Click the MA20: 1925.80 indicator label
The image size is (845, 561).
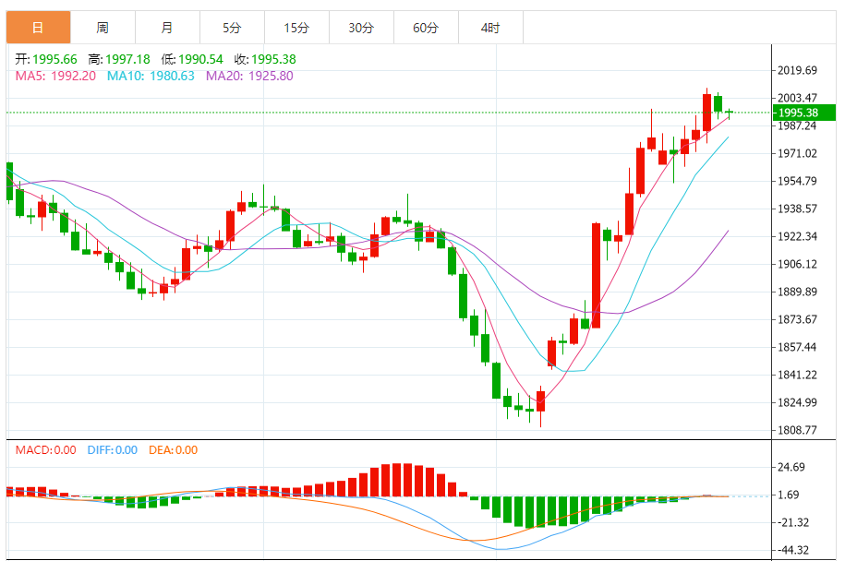click(249, 76)
